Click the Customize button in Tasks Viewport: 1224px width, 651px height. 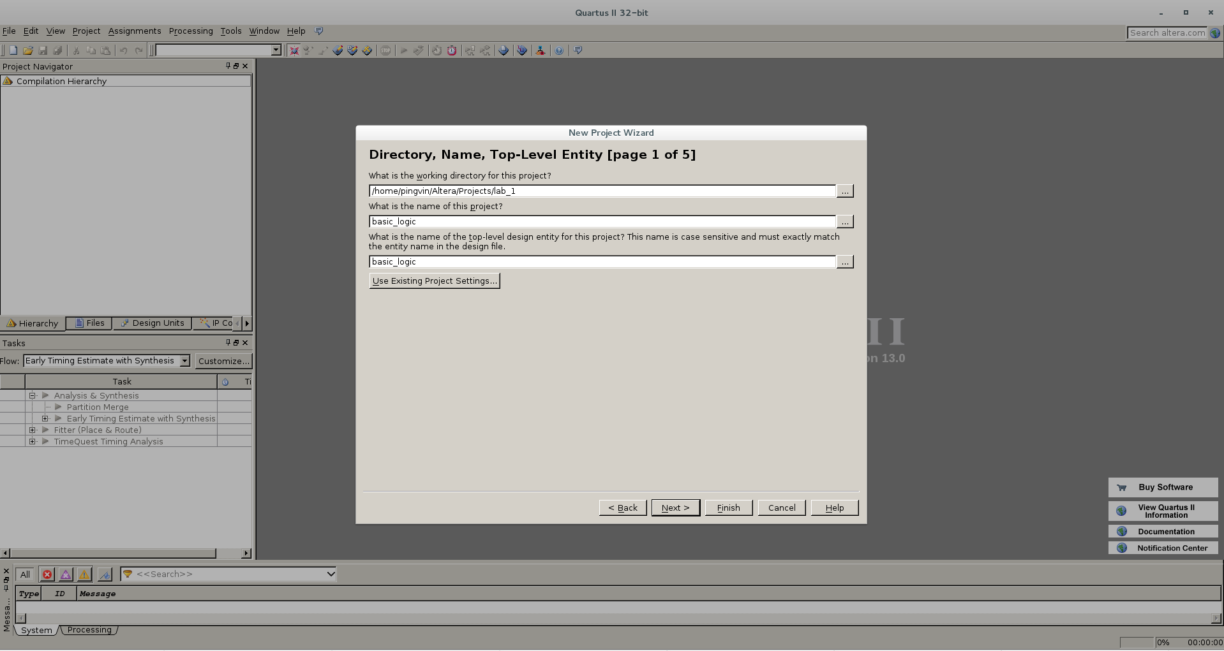[223, 361]
